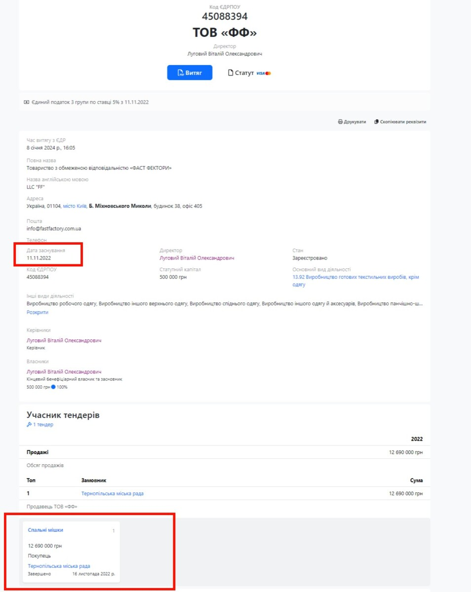Viewport: 471px width, 592px height.
Task: Open the 1 тендер link
Action: click(x=43, y=424)
